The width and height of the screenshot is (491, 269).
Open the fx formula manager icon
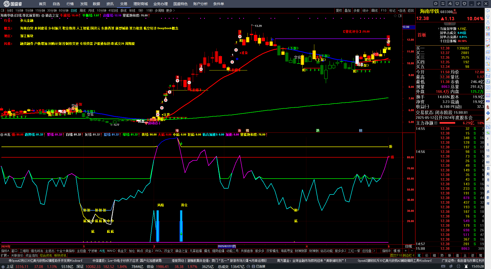[450, 4]
